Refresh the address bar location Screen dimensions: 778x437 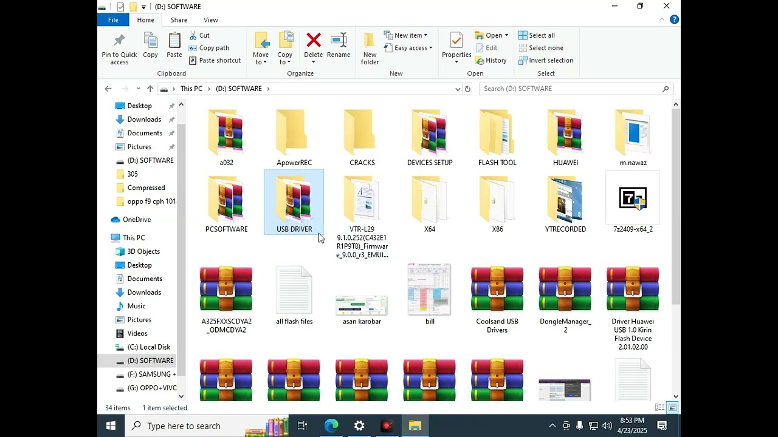[x=467, y=89]
